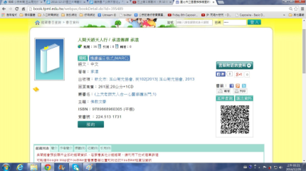Viewport: 306px width, 171px height.
Task: Click the green reserve button
Action: pyautogui.click(x=91, y=124)
